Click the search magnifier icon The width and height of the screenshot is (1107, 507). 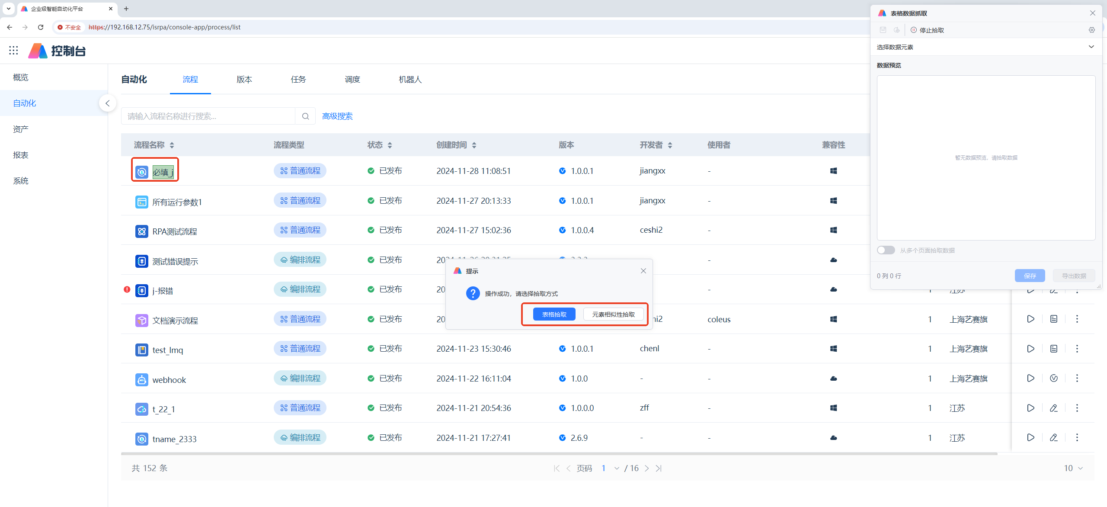[x=305, y=116]
